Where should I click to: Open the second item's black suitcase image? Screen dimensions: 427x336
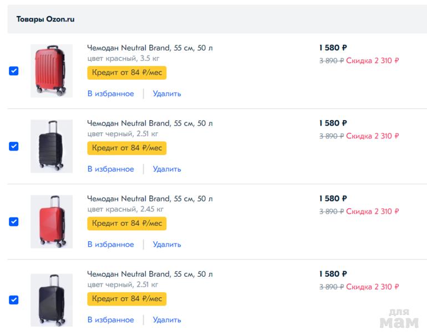tap(51, 146)
